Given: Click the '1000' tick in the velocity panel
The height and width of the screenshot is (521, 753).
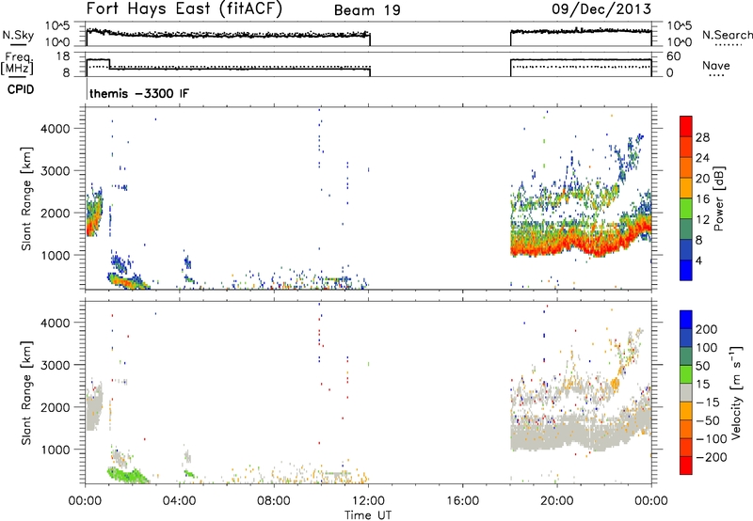Looking at the screenshot, I should (56, 450).
